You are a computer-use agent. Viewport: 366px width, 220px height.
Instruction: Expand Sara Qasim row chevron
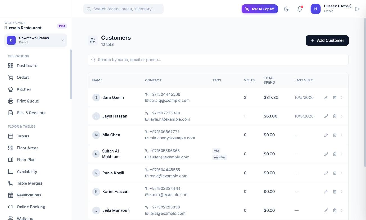(x=342, y=97)
